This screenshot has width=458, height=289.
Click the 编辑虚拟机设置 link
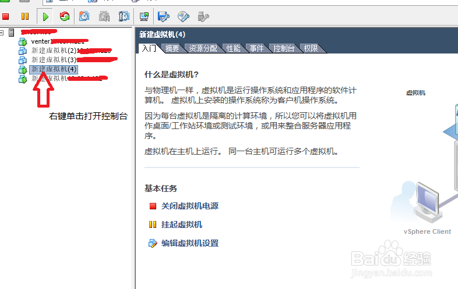pyautogui.click(x=190, y=243)
